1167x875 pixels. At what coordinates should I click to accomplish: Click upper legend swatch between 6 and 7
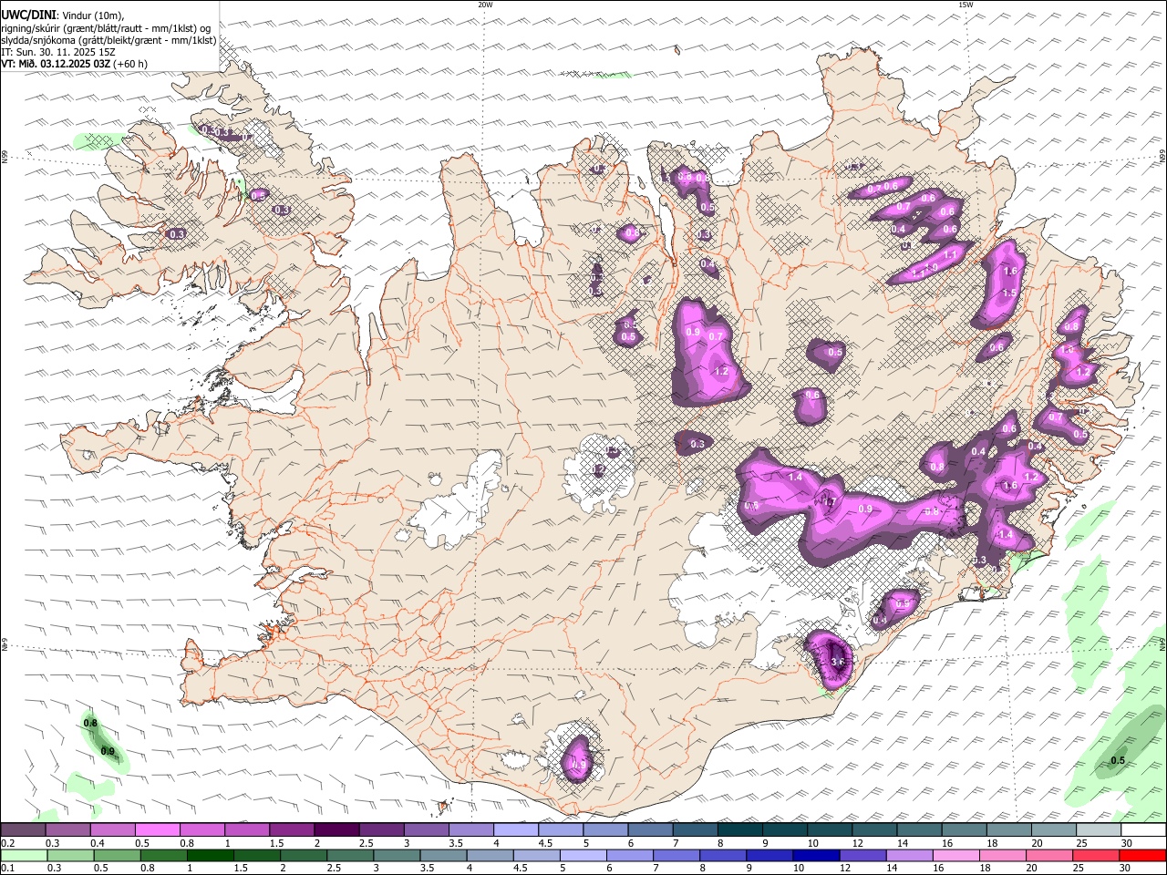pos(649,830)
